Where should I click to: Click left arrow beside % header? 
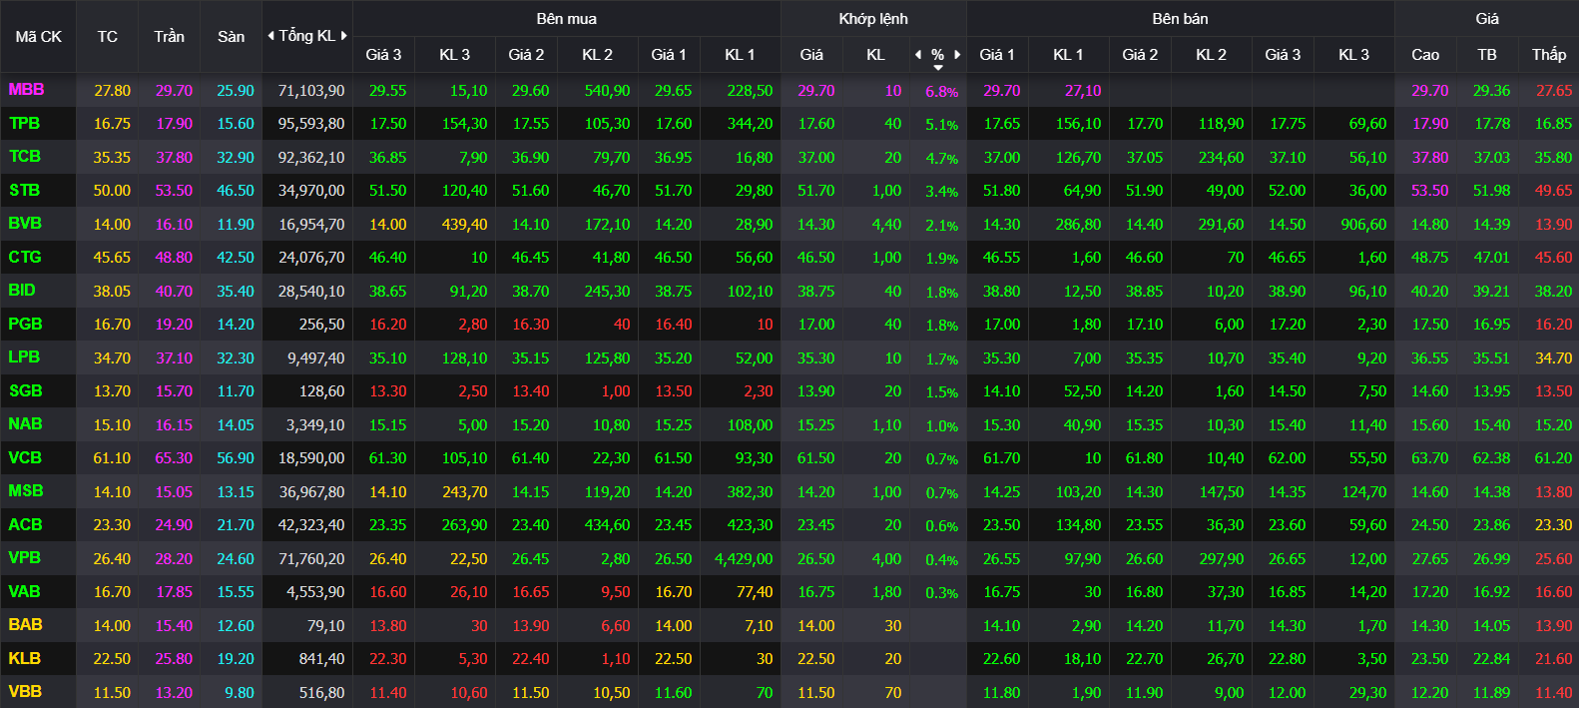pos(918,55)
